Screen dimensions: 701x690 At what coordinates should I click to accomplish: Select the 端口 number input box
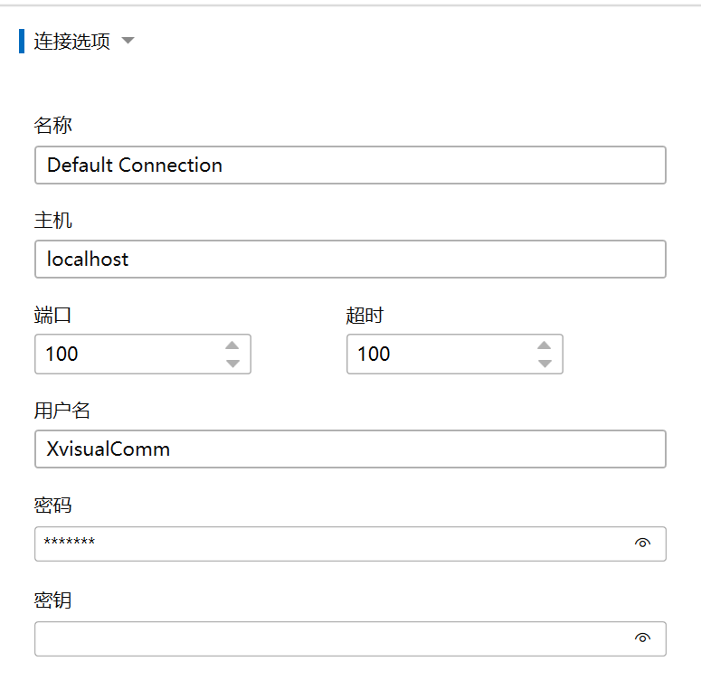click(x=127, y=354)
